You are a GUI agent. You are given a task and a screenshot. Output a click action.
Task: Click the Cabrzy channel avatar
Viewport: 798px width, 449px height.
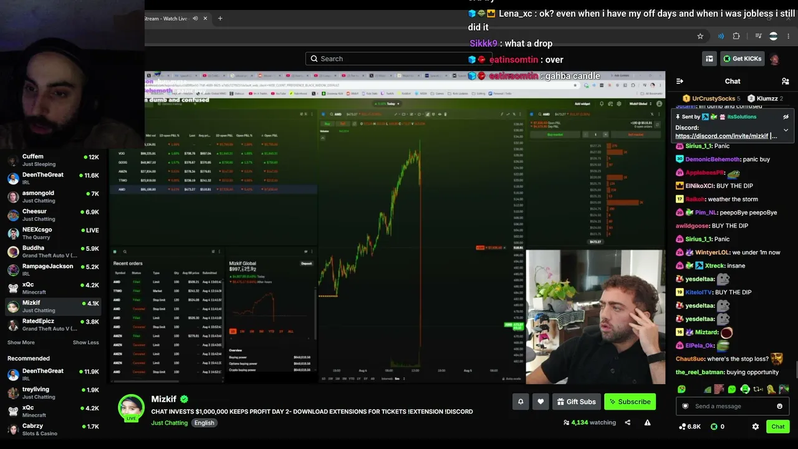[x=13, y=430]
